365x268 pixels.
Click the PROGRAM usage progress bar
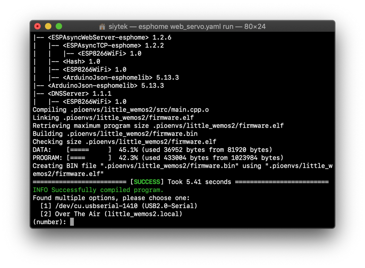[x=89, y=158]
